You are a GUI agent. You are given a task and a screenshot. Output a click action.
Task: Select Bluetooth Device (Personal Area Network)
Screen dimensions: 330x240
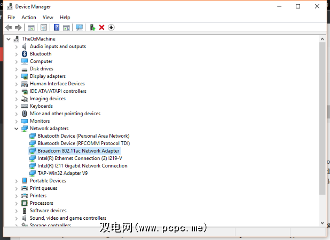click(x=83, y=136)
